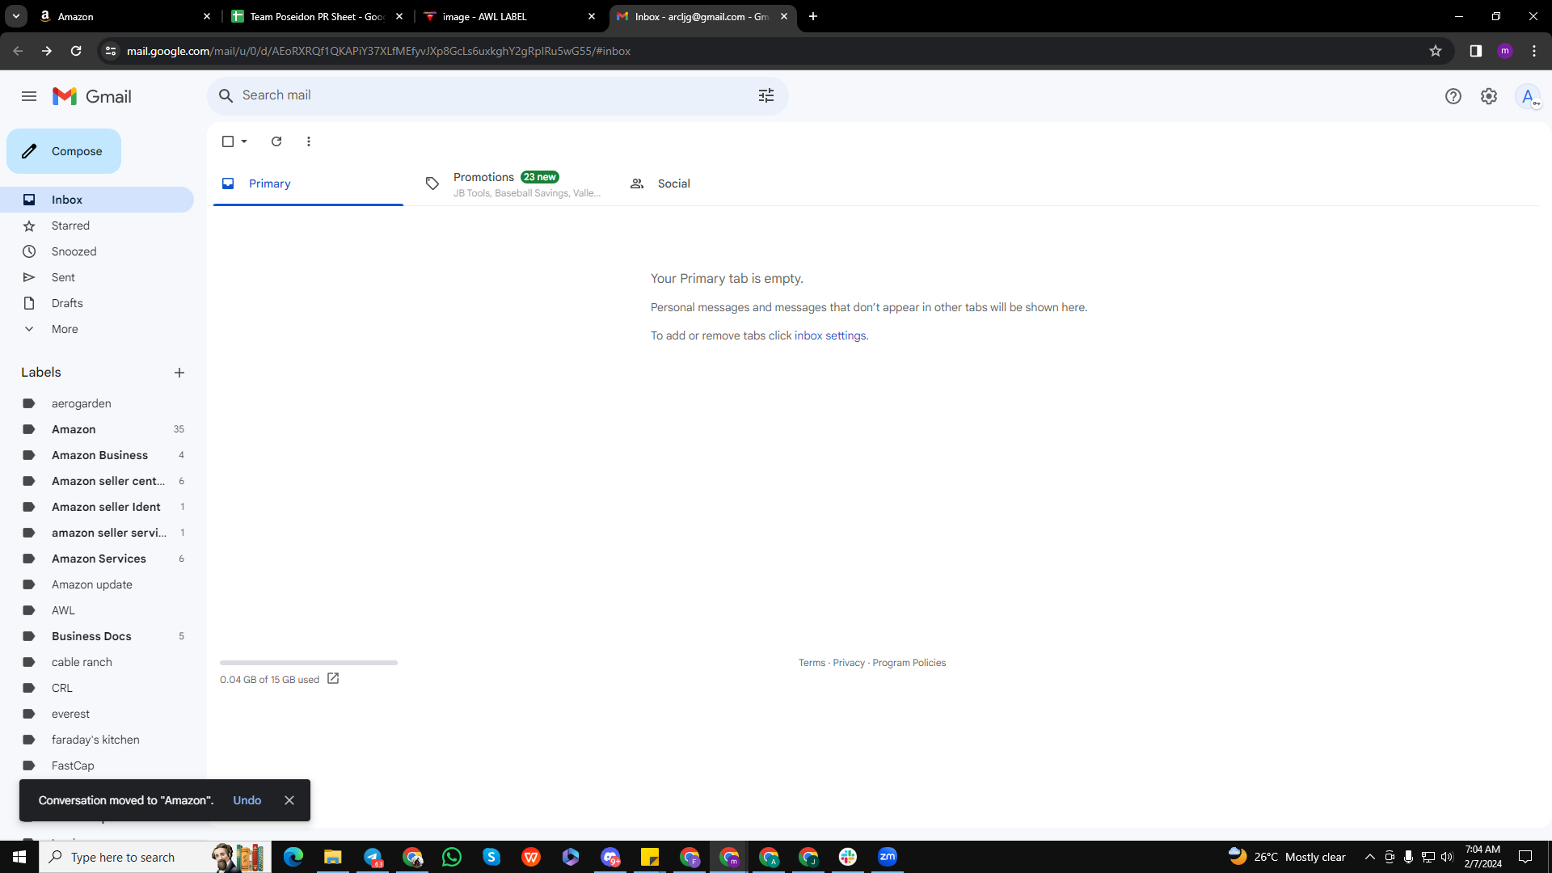Open the Amazon label with 35 unread

pyautogui.click(x=97, y=429)
